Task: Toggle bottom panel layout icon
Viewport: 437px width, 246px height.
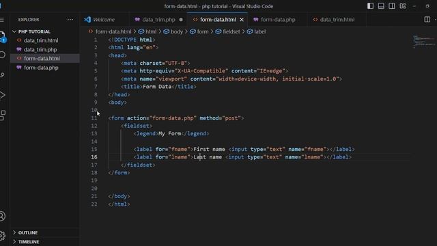Action: click(x=381, y=6)
